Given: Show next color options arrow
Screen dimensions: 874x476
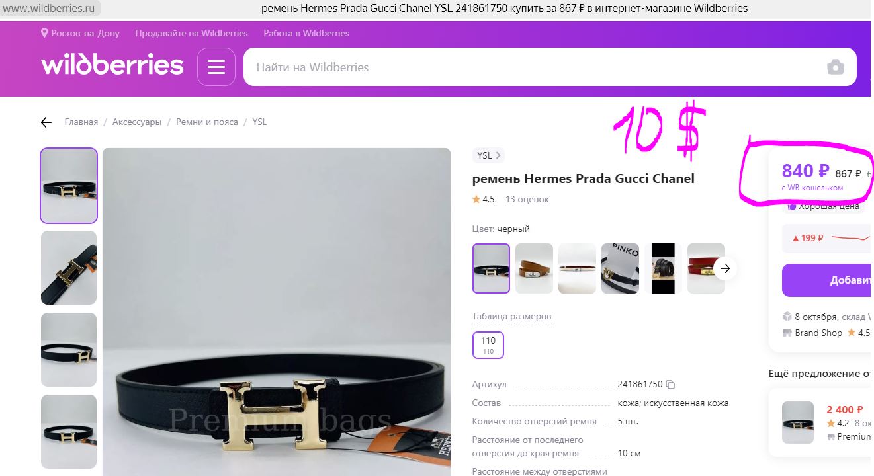Looking at the screenshot, I should tap(725, 268).
